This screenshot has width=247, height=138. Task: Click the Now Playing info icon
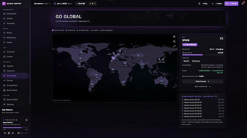point(17,120)
